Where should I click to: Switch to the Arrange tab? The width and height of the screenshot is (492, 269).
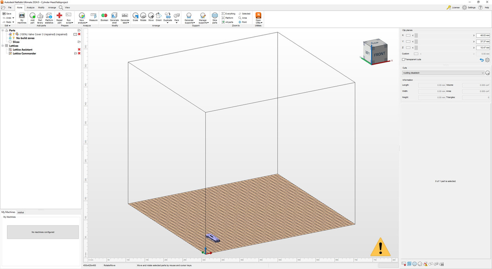(52, 7)
